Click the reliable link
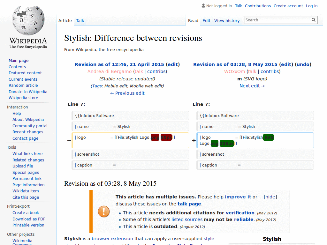 244,219
